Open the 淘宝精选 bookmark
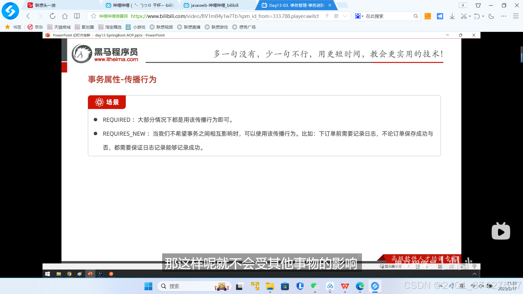 [110, 27]
